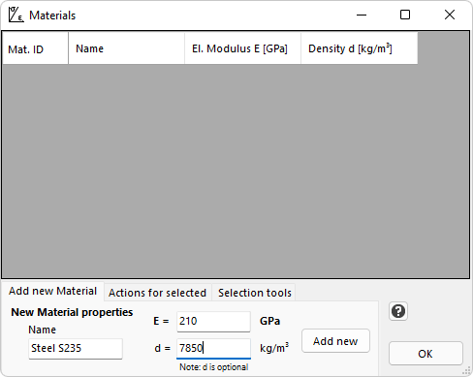The height and width of the screenshot is (377, 473).
Task: Open the Selection tools tab
Action: click(x=255, y=293)
